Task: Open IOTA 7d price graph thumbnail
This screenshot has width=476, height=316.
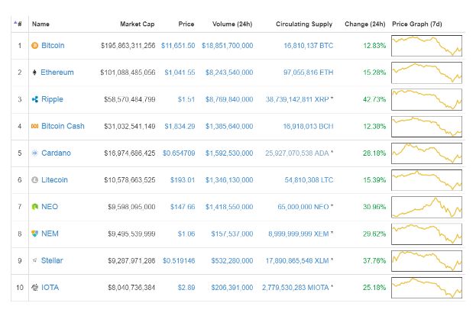Action: click(x=426, y=288)
